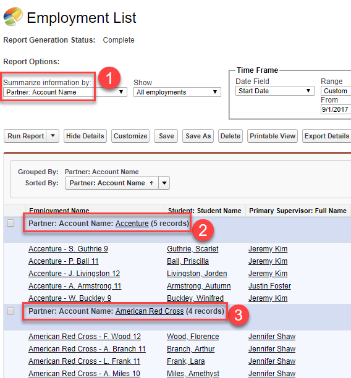Toggle Sorted By Partner: Account Name sort
Image resolution: width=351 pixels, height=378 pixels.
coord(112,183)
